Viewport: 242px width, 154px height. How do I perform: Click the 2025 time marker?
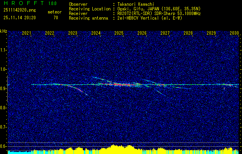click(119, 33)
